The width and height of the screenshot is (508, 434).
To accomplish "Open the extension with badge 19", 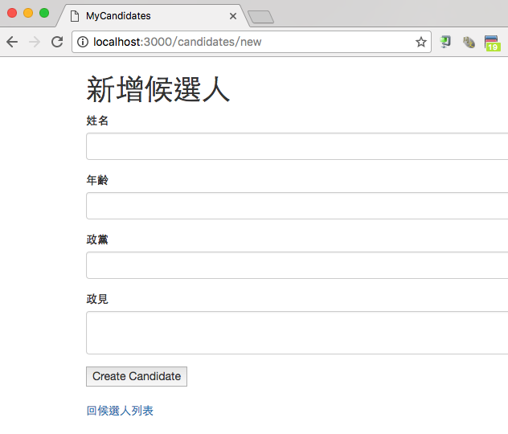I will coord(493,43).
